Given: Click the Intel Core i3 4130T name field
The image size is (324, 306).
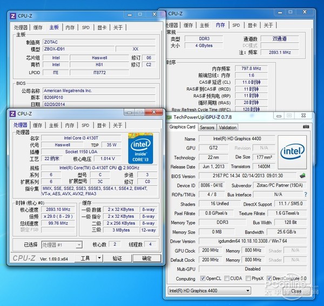Looking at the screenshot, I should point(81,138).
